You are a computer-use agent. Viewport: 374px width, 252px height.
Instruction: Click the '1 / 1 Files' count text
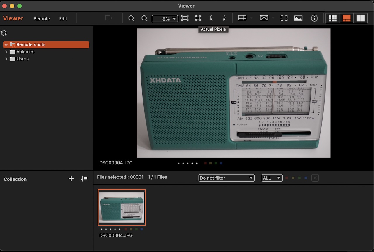pyautogui.click(x=157, y=177)
